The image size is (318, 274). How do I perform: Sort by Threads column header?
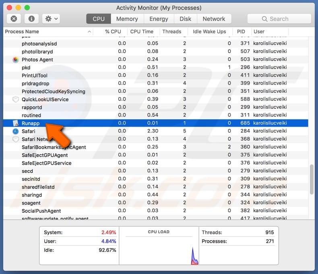(173, 32)
